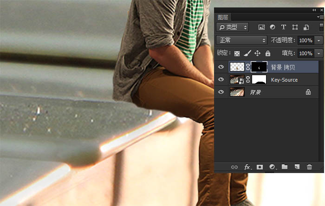This screenshot has width=325, height=206.
Task: Hide the Key-Source layer
Action: point(221,79)
